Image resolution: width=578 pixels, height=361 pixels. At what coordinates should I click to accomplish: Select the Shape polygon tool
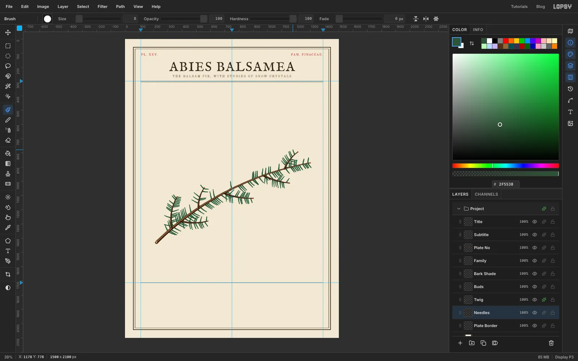click(x=8, y=241)
